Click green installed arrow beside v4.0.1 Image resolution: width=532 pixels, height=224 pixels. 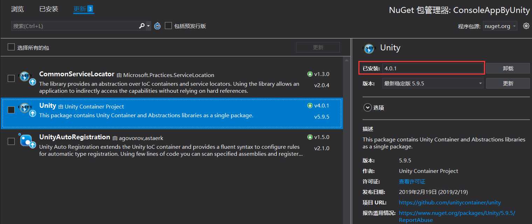(x=310, y=106)
